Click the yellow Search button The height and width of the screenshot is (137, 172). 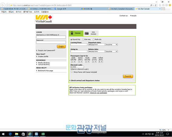coord(128,76)
